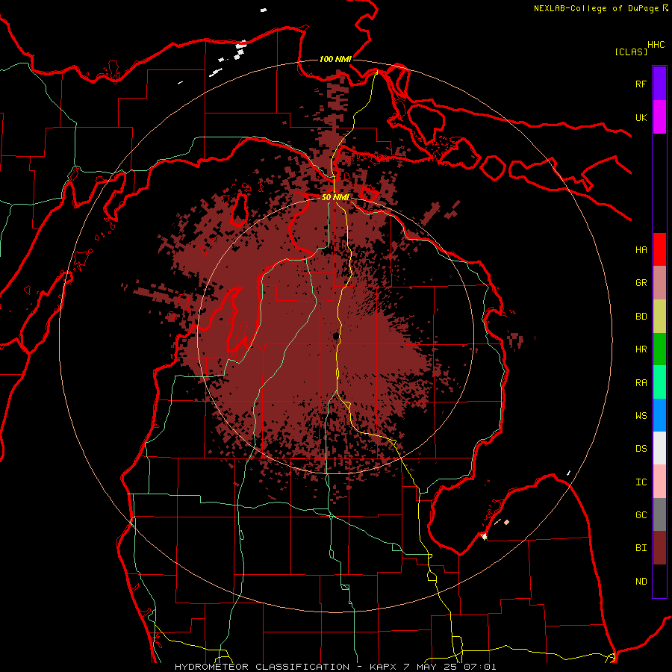Click the HA legend label
The height and width of the screenshot is (672, 672).
pyautogui.click(x=641, y=249)
